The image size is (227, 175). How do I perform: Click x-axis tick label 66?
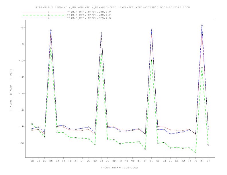[x=171, y=161]
